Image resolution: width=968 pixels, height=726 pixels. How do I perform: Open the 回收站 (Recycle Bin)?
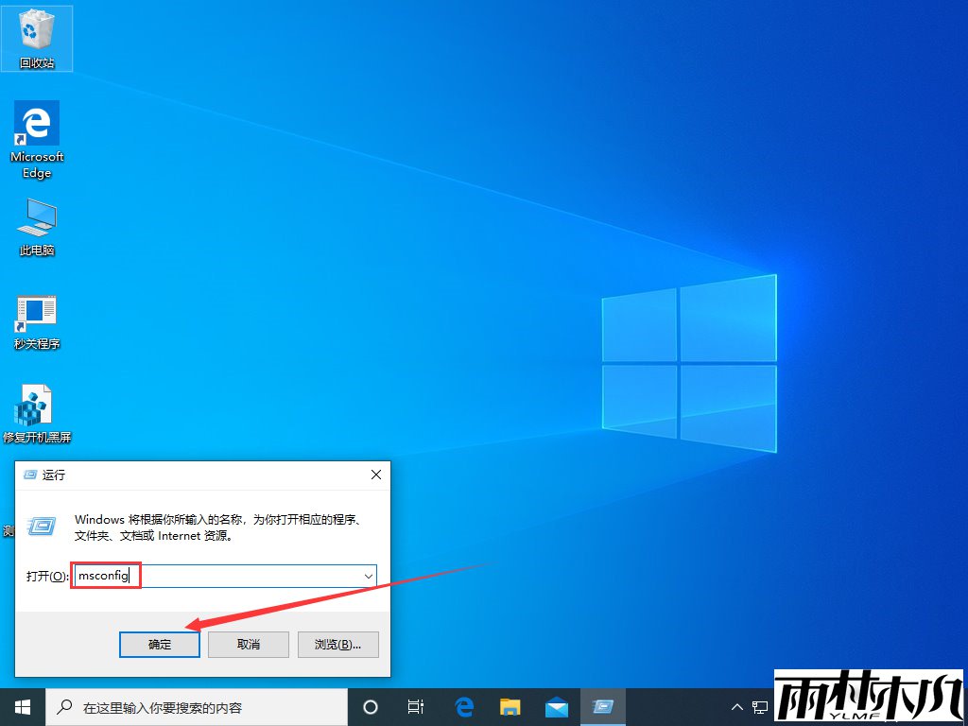(36, 33)
